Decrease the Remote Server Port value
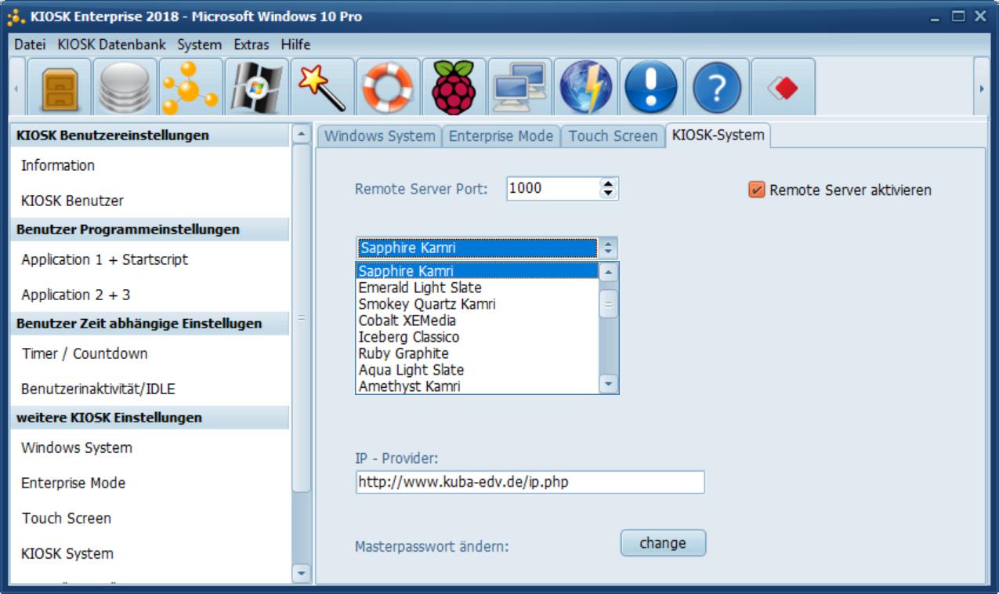Viewport: 999px width, 594px height. click(609, 194)
